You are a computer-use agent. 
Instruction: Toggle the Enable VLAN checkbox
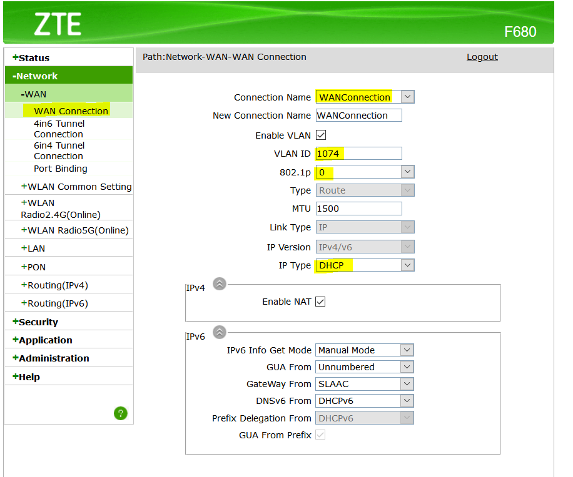coord(321,135)
